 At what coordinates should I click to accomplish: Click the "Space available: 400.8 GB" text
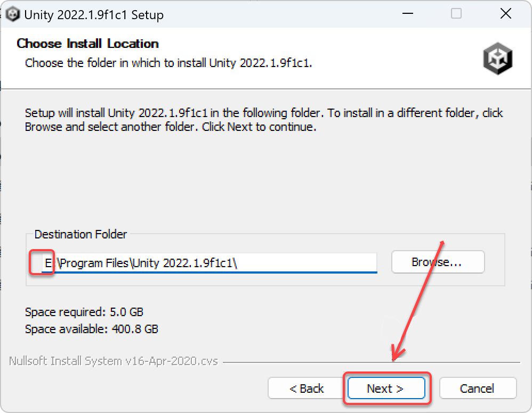click(92, 329)
